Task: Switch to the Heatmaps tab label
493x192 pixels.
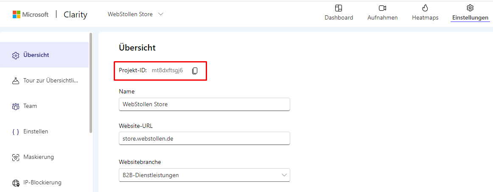Action: coord(425,17)
